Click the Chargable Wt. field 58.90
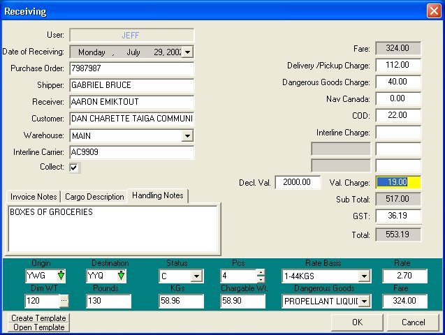Screen dimensions: 445x335 [x=242, y=301]
